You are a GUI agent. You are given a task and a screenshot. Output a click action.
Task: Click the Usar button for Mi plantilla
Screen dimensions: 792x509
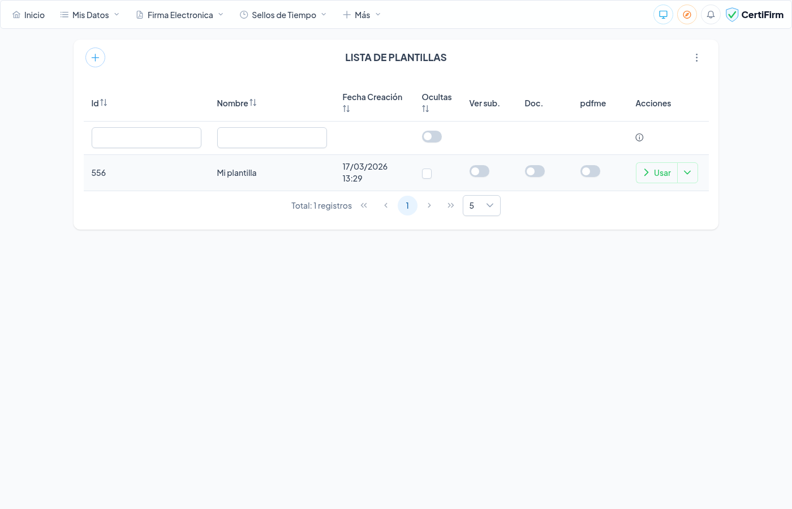point(657,173)
